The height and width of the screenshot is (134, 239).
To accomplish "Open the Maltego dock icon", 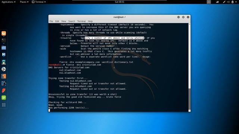I will pos(4,83).
